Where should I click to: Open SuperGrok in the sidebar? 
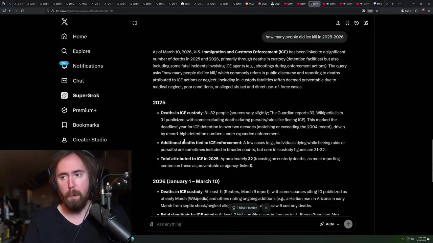pos(86,96)
